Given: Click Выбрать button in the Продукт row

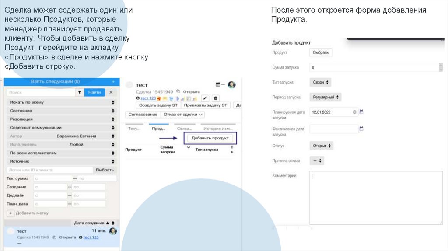Looking at the screenshot, I should click(321, 52).
